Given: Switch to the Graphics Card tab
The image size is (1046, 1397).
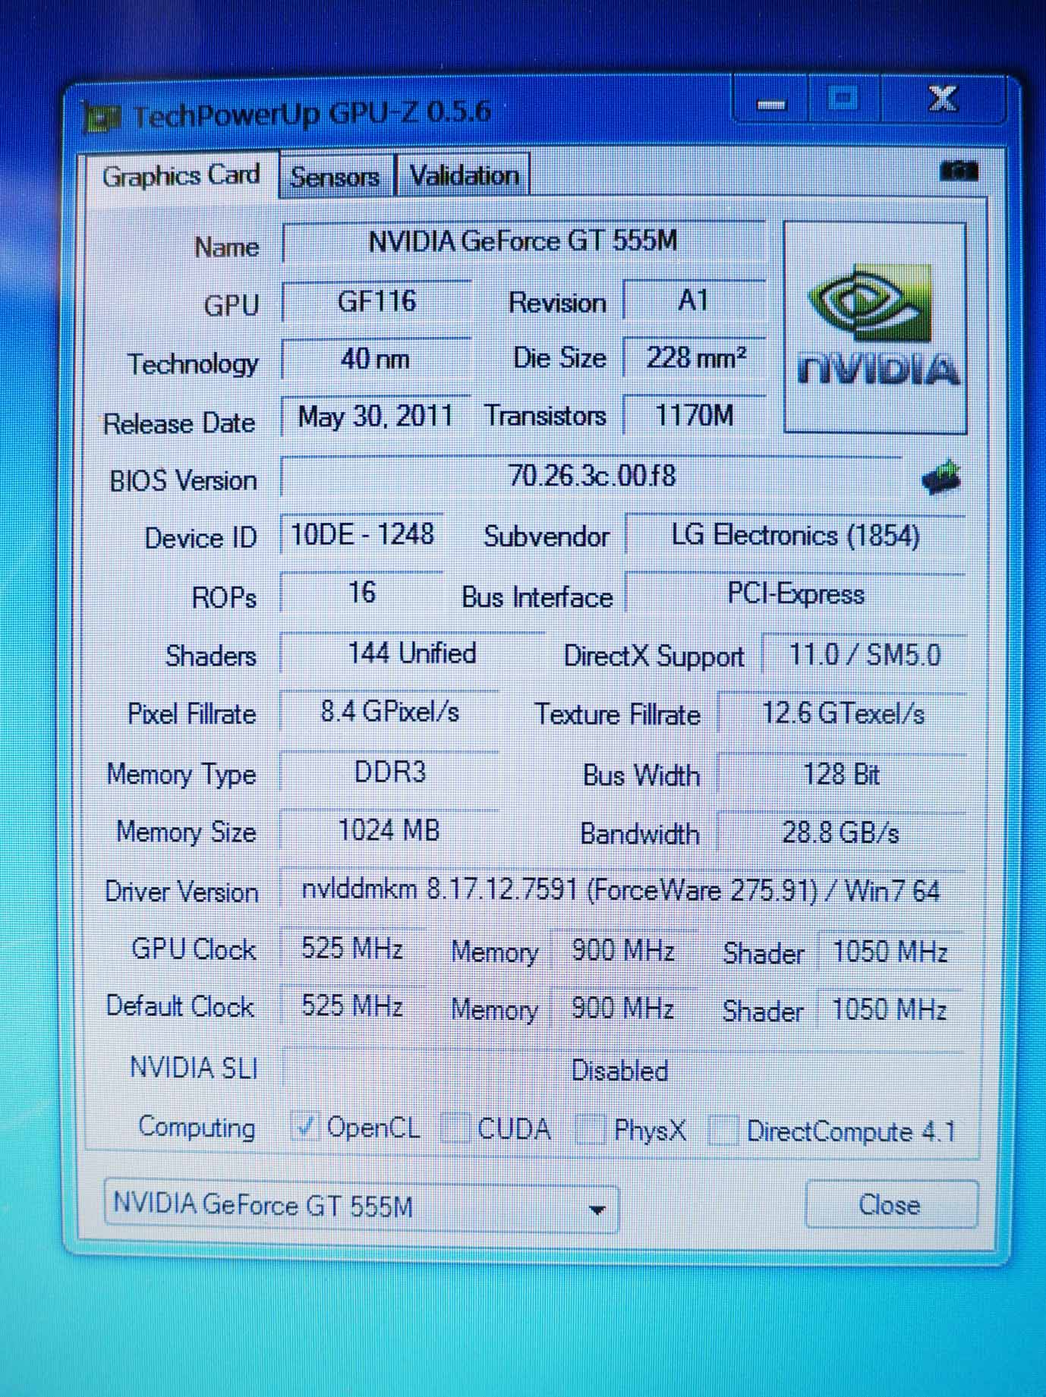Looking at the screenshot, I should (181, 176).
